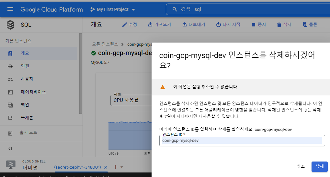Select 복제본 in the sidebar
Screen dimensions: 330x177
coord(39,118)
